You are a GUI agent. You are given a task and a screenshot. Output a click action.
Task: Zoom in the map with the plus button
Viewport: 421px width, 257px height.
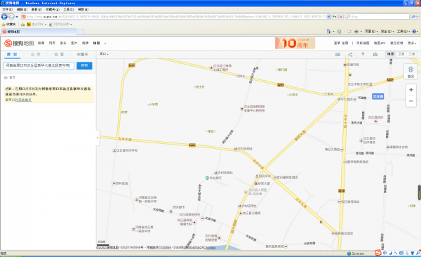(x=410, y=90)
